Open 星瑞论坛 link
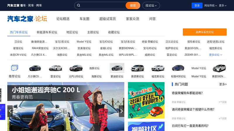Screen dimensions: 234x131 click(x=18, y=48)
